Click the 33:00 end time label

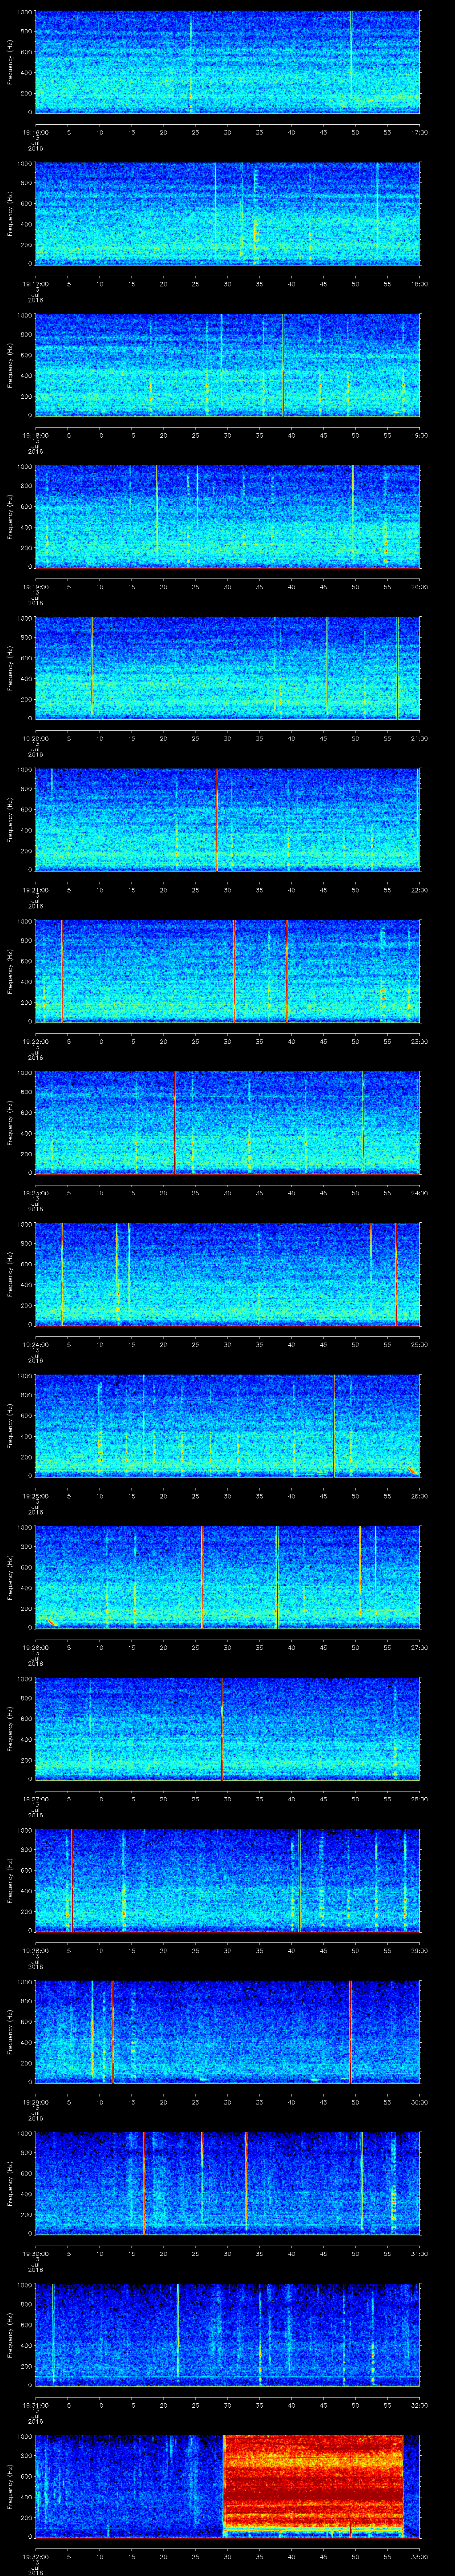coord(419,2556)
